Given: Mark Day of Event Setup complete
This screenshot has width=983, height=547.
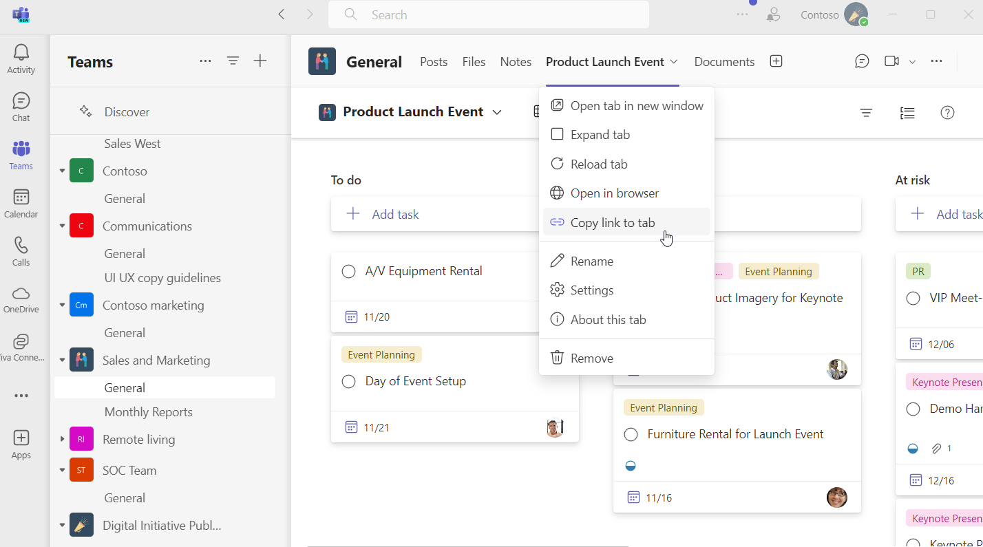Looking at the screenshot, I should [x=348, y=382].
